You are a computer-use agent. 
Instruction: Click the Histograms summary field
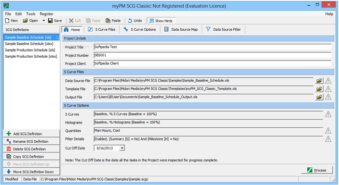coord(208,123)
